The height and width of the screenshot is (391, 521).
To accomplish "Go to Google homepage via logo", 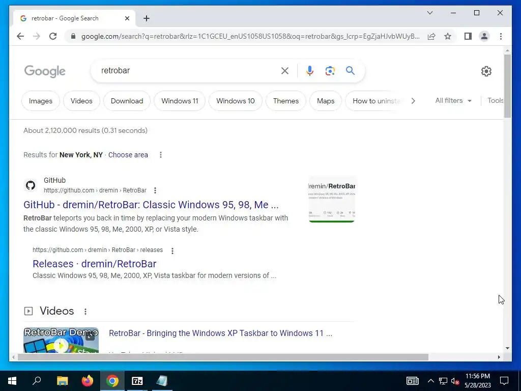I will coord(45,71).
